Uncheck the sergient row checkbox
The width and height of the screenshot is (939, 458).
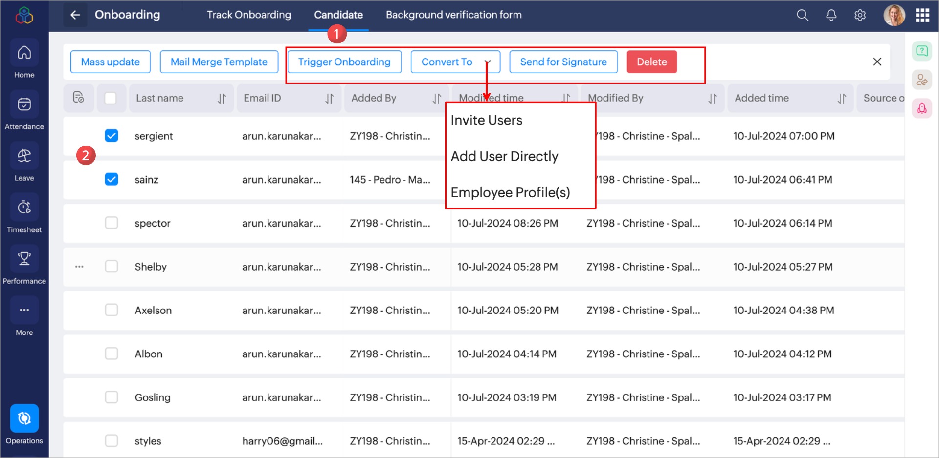(112, 136)
